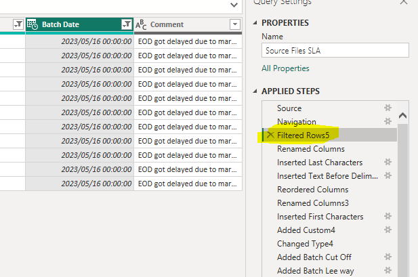Open gear for Inserted Text Before Delimiter step
The image size is (418, 277).
[x=388, y=175]
